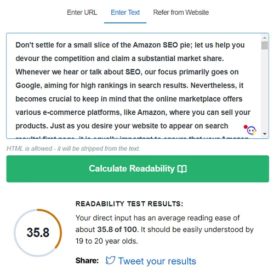This screenshot has width=274, height=270.
Task: Click the 'HTML is allowed' hint text
Action: (73, 149)
